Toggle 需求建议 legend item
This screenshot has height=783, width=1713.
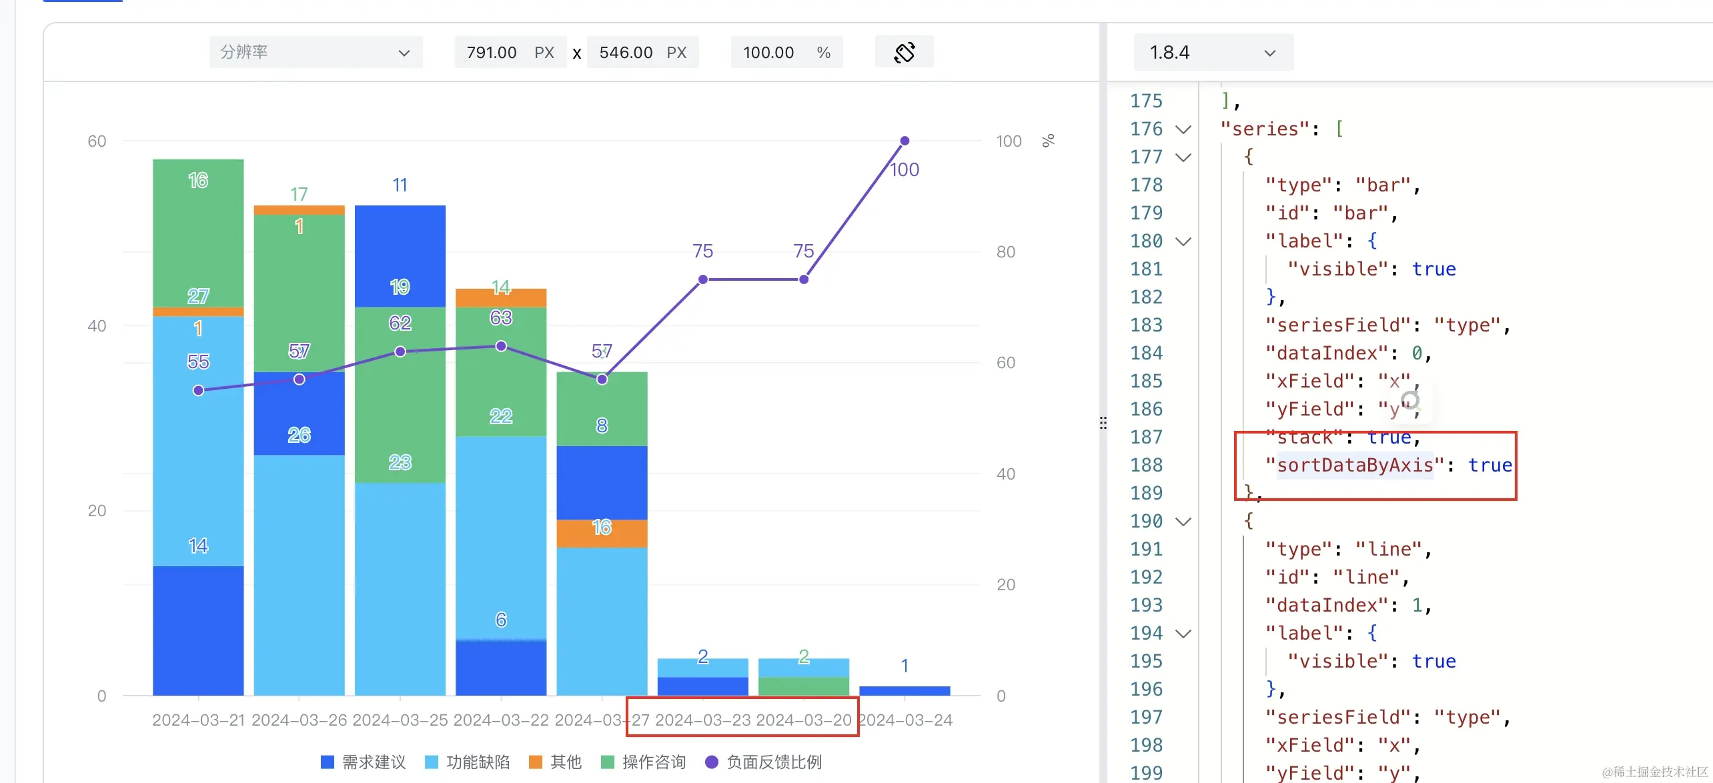tap(373, 762)
